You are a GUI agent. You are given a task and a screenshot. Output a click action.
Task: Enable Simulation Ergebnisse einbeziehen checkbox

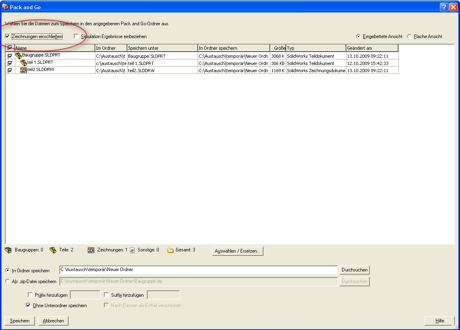[x=76, y=36]
